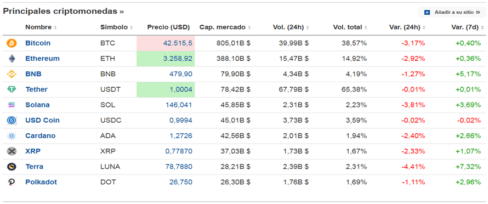488x204 pixels.
Task: Click the Solana striped logo icon
Action: pos(12,105)
